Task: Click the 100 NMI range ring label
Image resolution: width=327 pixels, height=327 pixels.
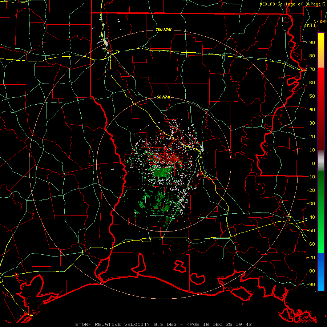Action: click(163, 29)
